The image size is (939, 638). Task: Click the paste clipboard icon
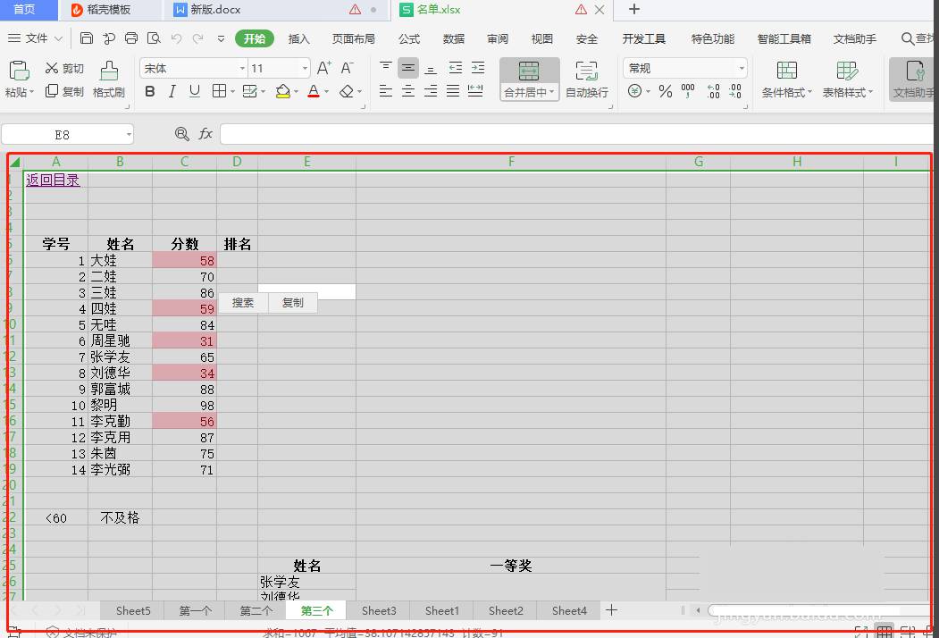tap(19, 71)
